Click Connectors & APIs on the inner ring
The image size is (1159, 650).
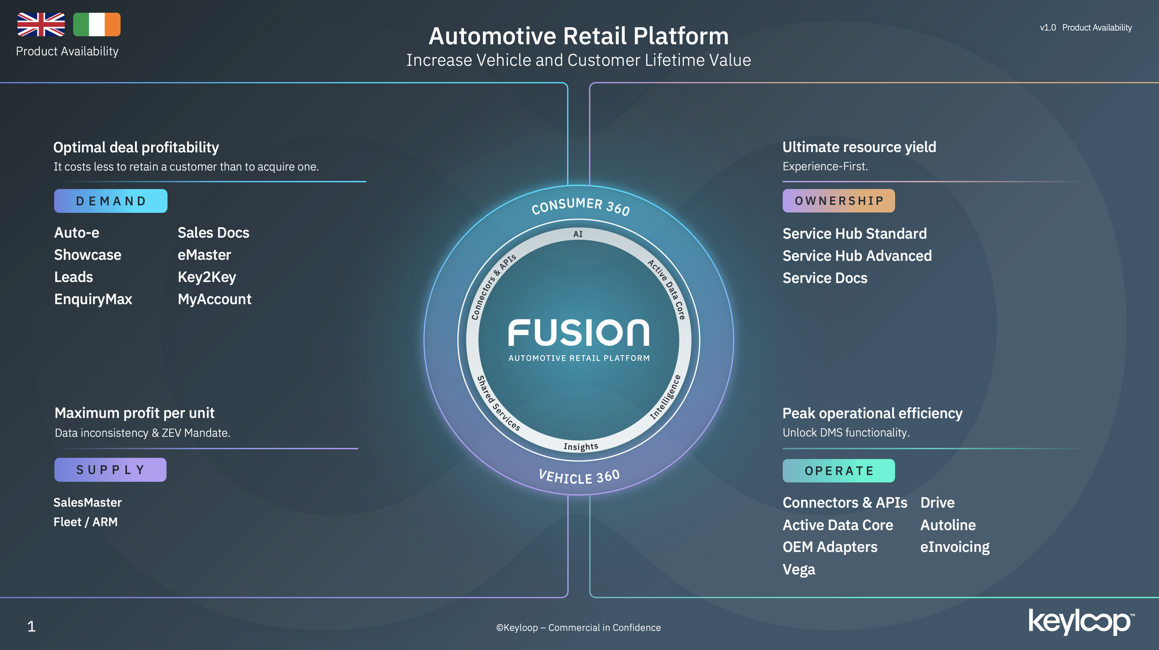coord(493,287)
